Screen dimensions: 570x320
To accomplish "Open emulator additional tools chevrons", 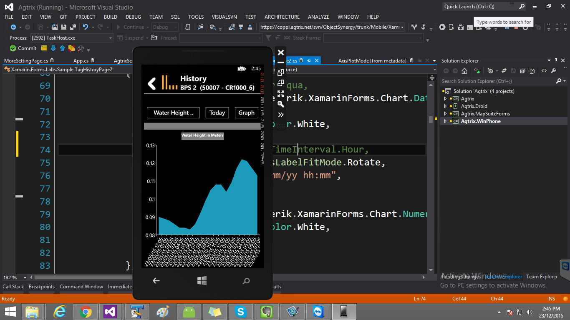I will (281, 115).
